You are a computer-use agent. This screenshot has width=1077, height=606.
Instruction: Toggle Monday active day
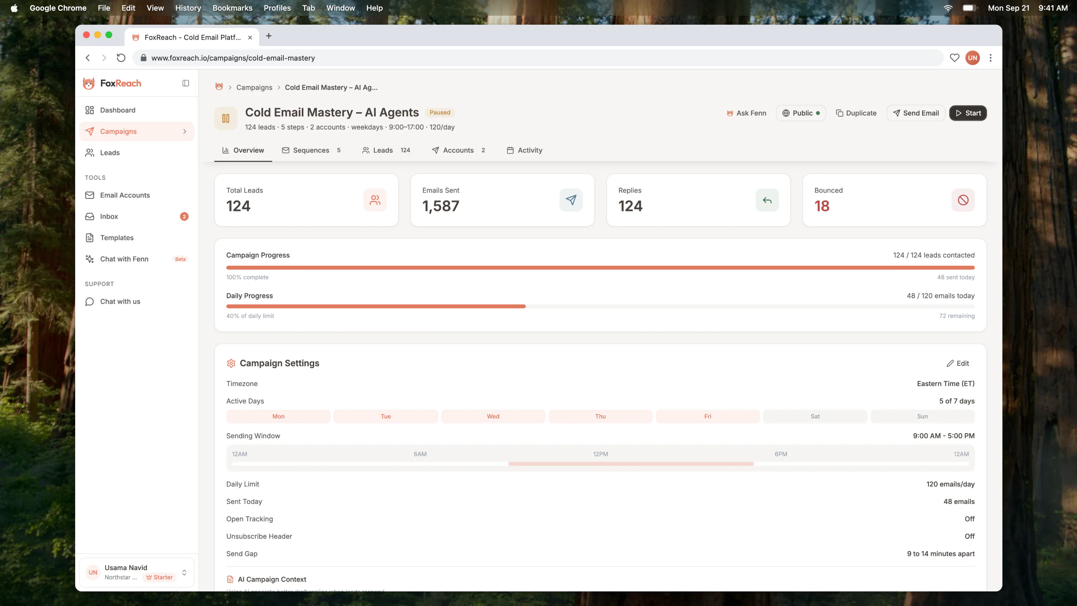(279, 417)
